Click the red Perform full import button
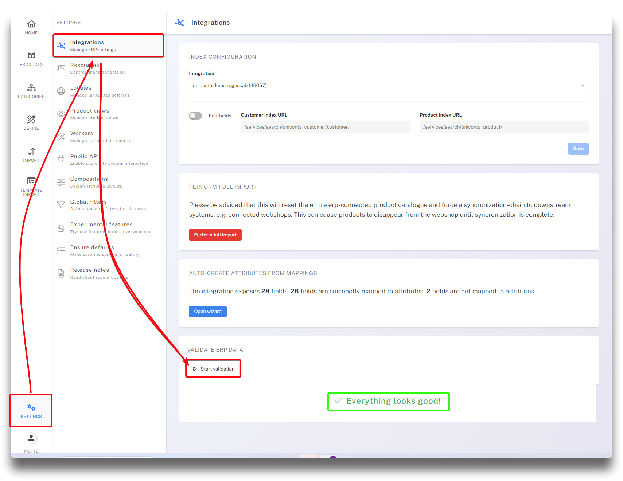Image resolution: width=623 pixels, height=481 pixels. [215, 235]
